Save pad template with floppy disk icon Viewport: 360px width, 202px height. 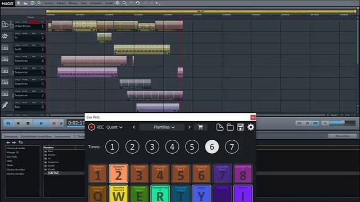click(240, 127)
